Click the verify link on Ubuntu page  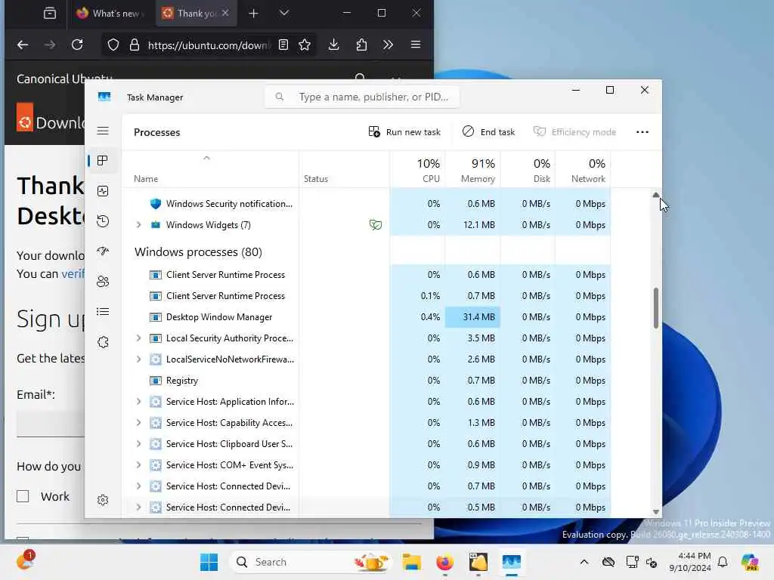coord(73,273)
